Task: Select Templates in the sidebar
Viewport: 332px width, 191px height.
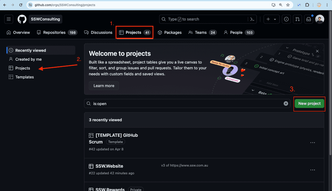Action: (x=25, y=77)
